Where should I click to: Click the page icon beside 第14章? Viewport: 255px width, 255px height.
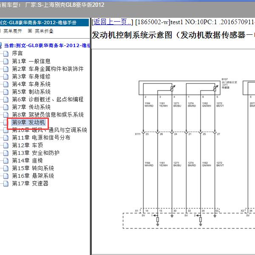click(x=6, y=161)
